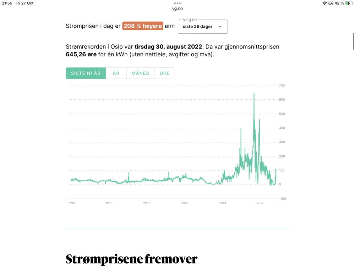Tap the headphones status icon

(x=331, y=3)
